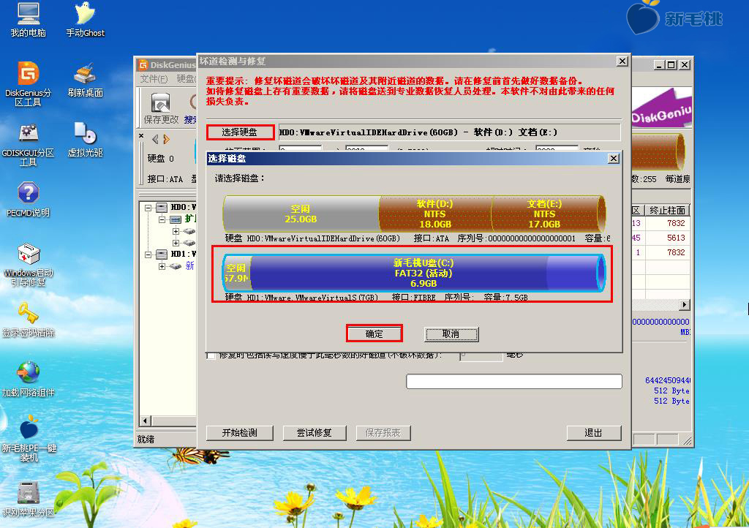
Task: Click the selected hard drive name field
Action: point(449,132)
